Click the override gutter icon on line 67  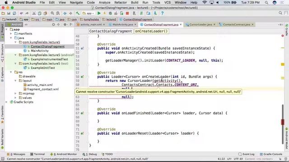point(82,113)
